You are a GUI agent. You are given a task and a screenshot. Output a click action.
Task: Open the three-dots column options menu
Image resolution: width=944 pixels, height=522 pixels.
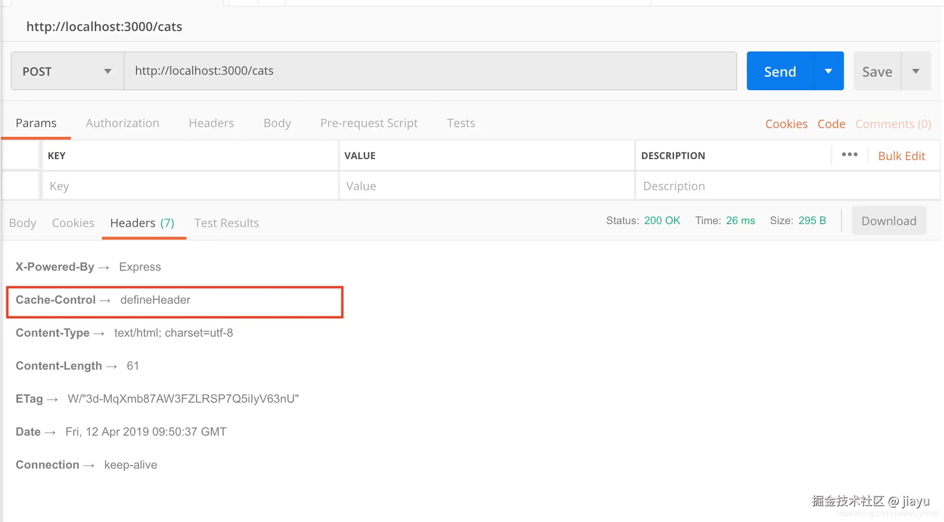coord(850,155)
